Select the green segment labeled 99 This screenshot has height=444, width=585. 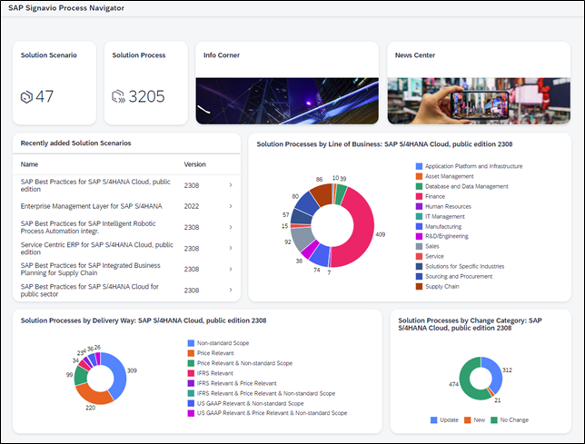(x=80, y=375)
